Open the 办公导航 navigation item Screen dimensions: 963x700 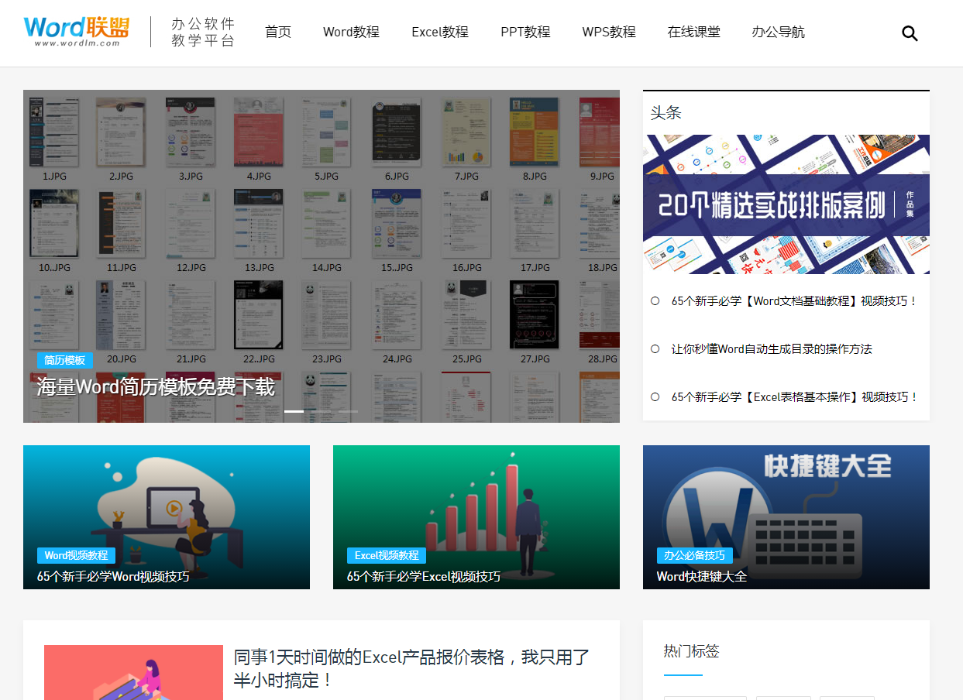[x=779, y=32]
